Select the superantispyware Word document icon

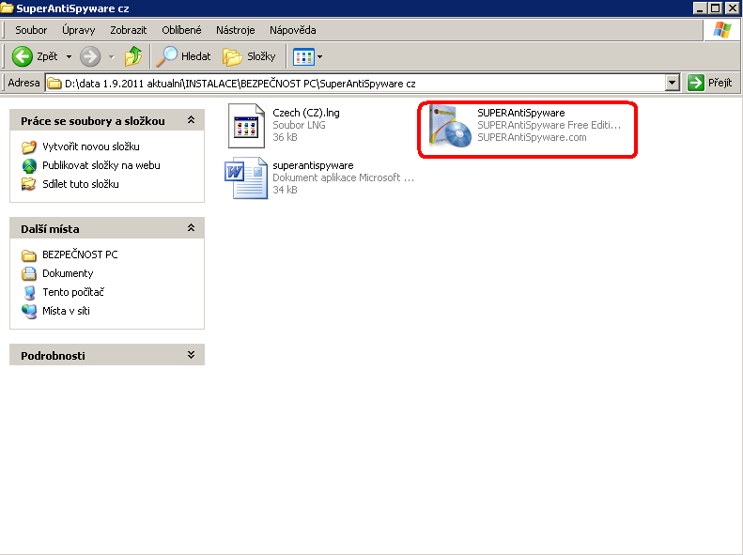(246, 177)
